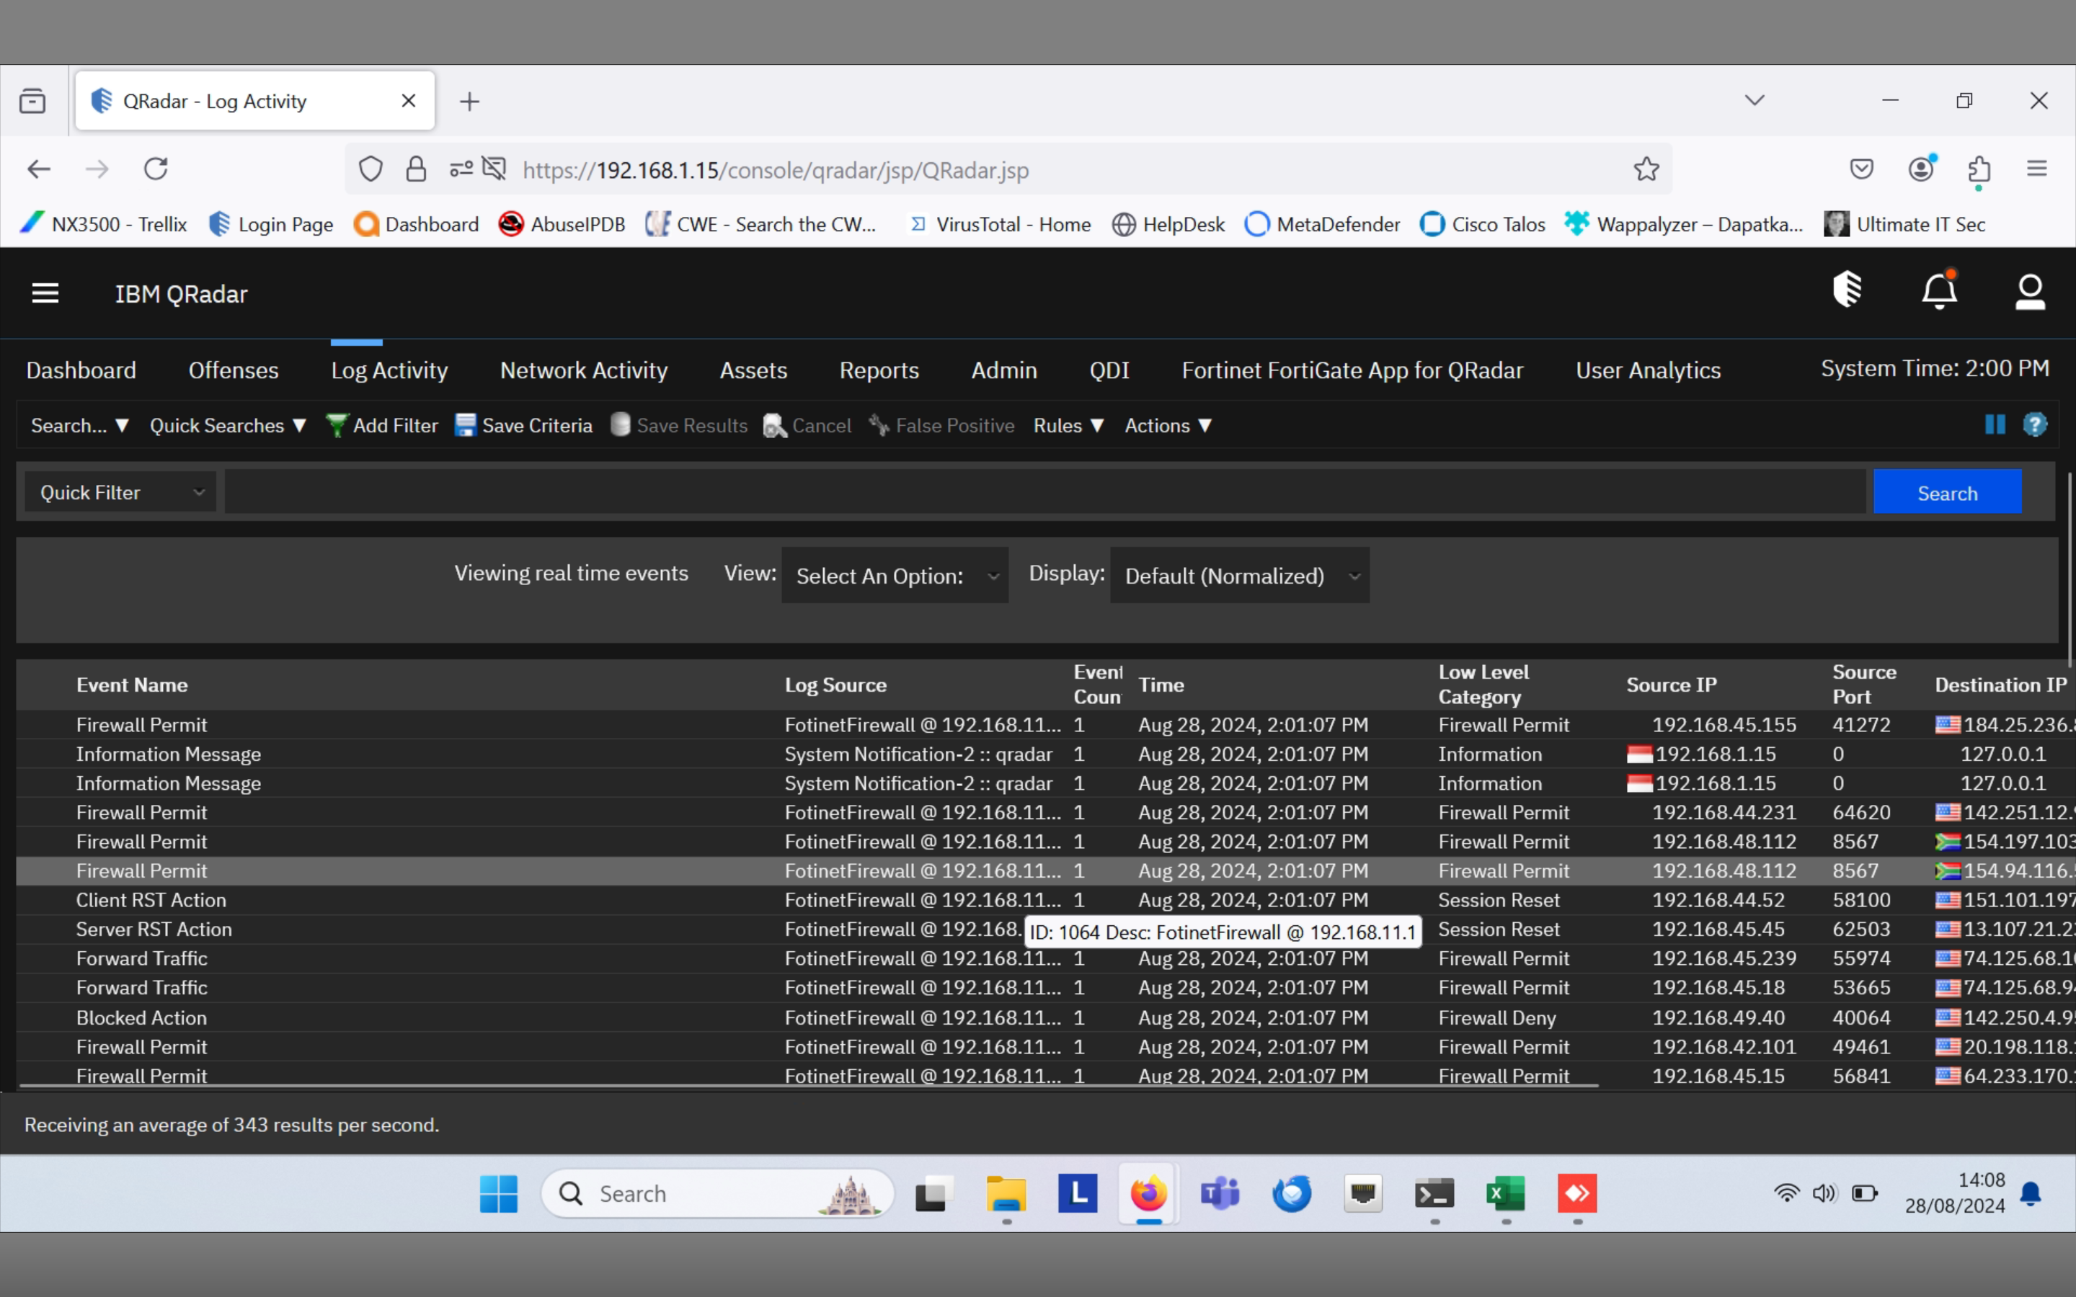Screen dimensions: 2076x1297
Task: Open File Explorer from the taskbar
Action: tap(1006, 1193)
